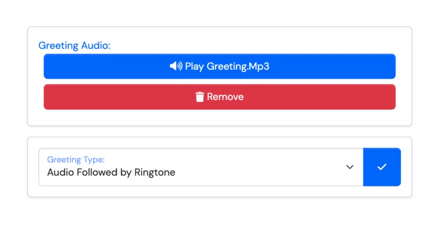446x237 pixels.
Task: Click the trash can icon
Action: (x=199, y=97)
